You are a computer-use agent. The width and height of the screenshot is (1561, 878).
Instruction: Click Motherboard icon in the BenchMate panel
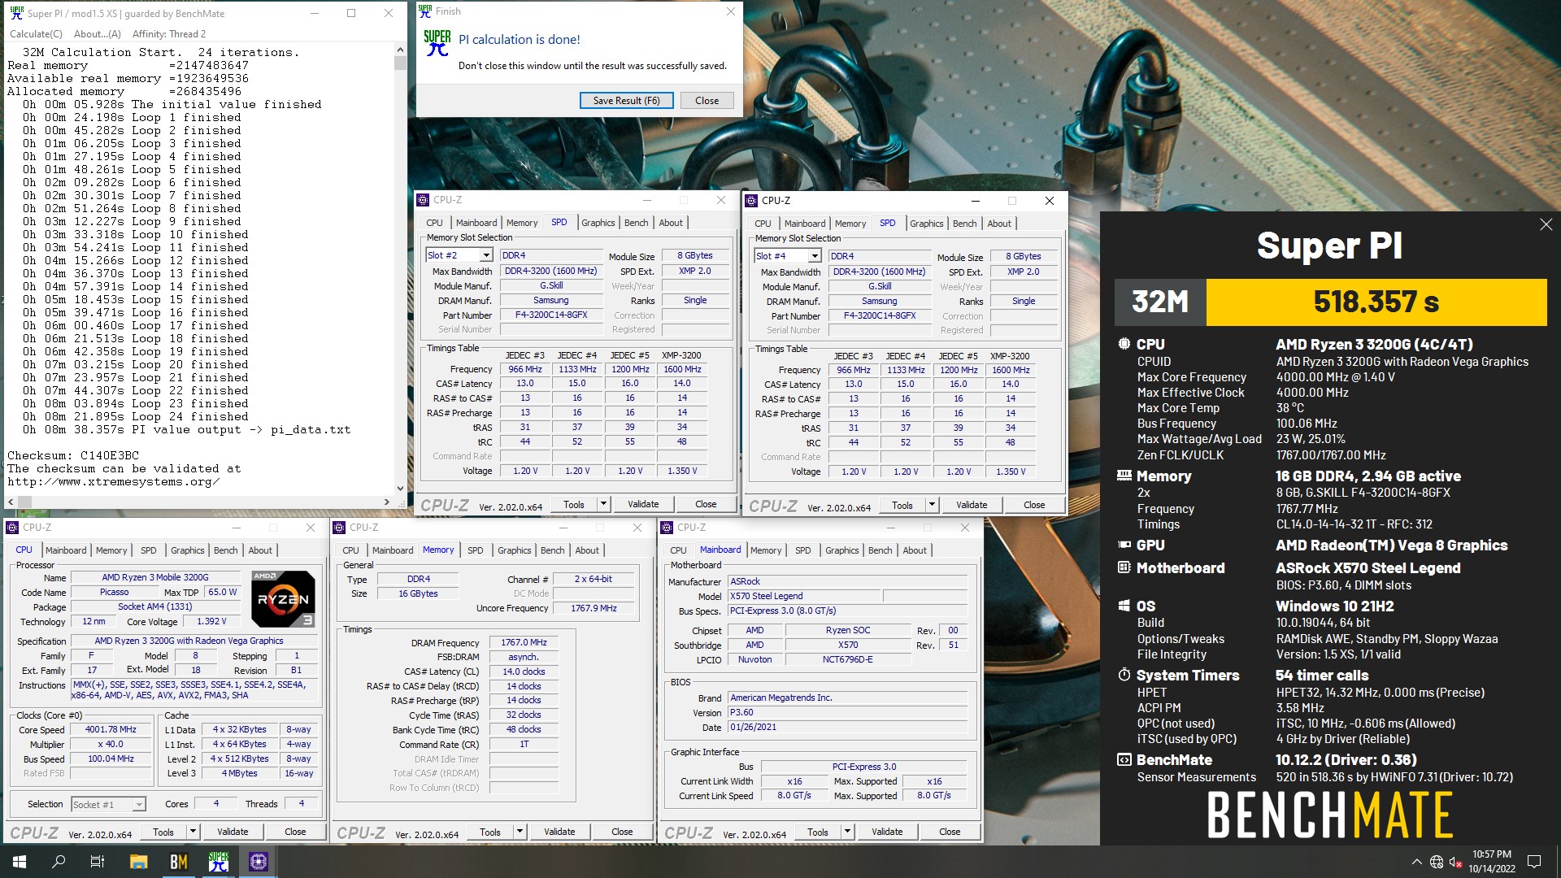pyautogui.click(x=1124, y=567)
